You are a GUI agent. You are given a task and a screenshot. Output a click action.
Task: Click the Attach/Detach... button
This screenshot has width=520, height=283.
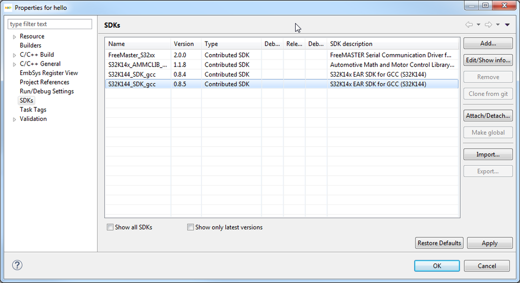click(488, 116)
